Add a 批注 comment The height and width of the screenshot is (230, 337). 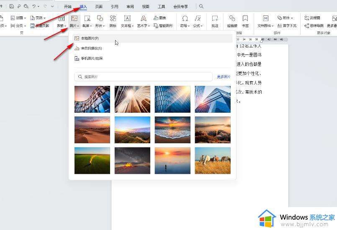pyautogui.click(x=215, y=21)
